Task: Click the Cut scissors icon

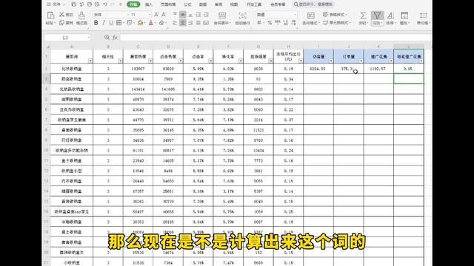Action: pyautogui.click(x=61, y=15)
